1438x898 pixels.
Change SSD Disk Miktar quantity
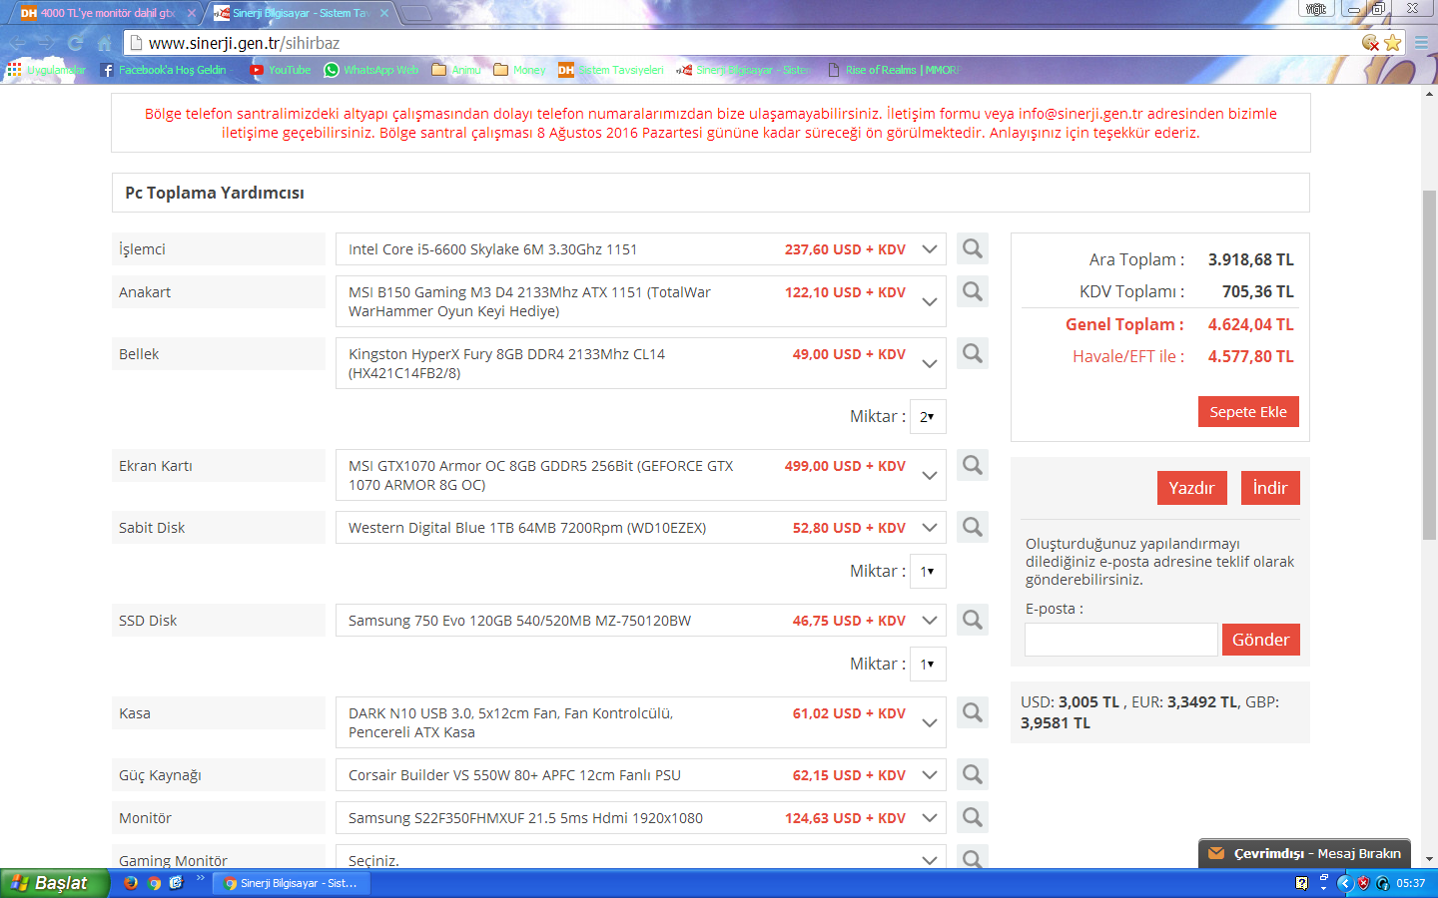(x=928, y=664)
